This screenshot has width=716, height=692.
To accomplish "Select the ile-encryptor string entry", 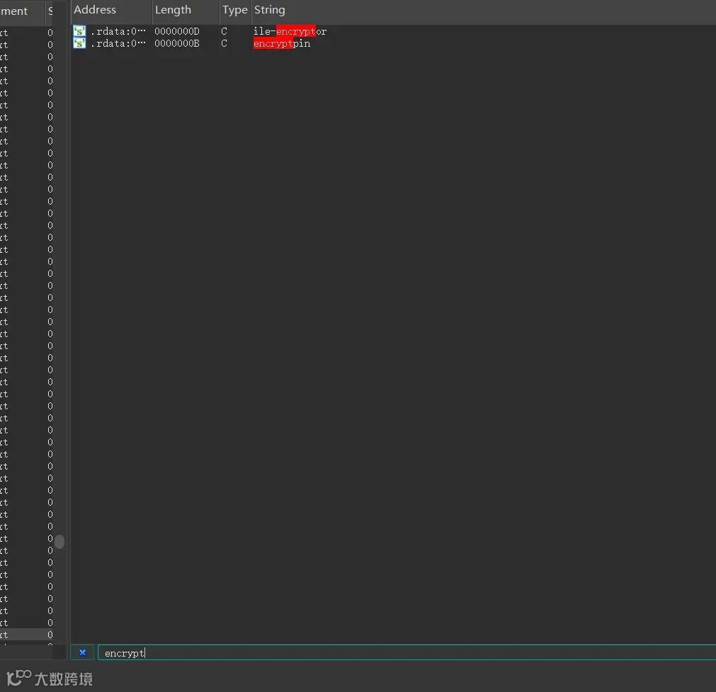I will [x=290, y=31].
